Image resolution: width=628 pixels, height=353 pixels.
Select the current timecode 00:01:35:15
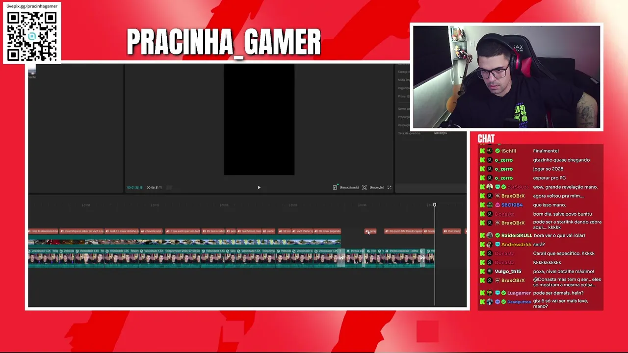(x=134, y=187)
